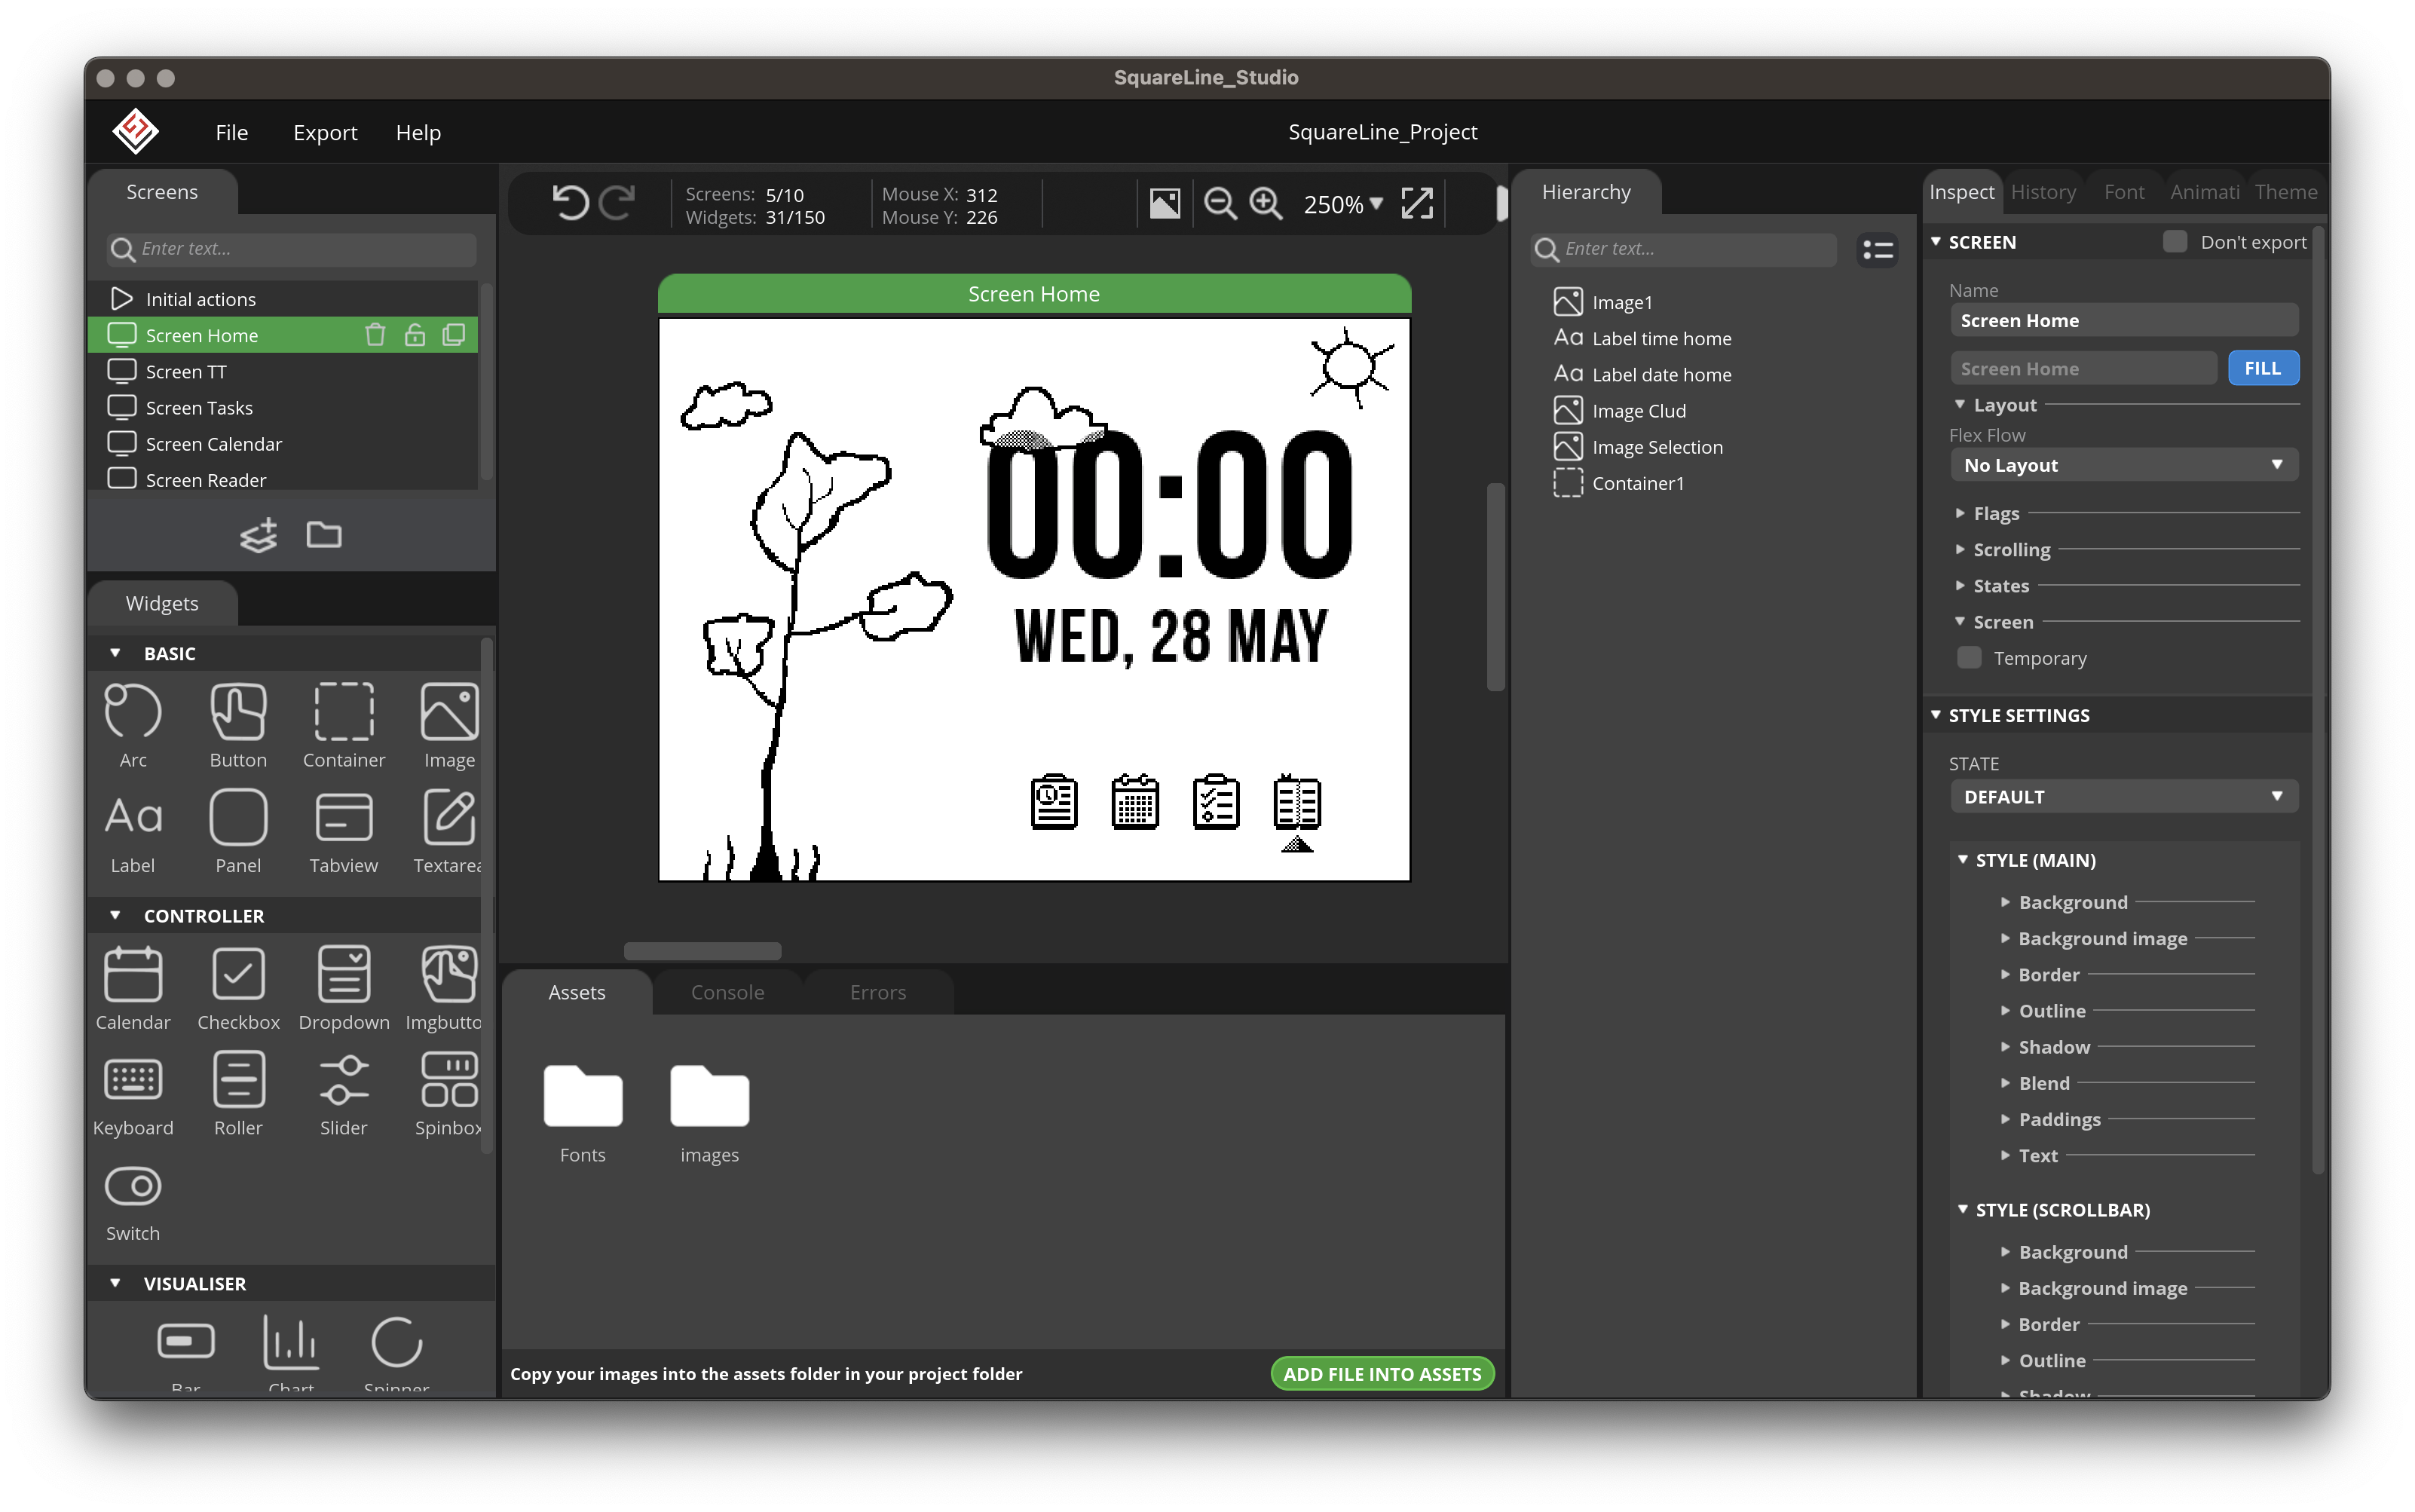Zoom out with the minus magnifier

coord(1220,204)
